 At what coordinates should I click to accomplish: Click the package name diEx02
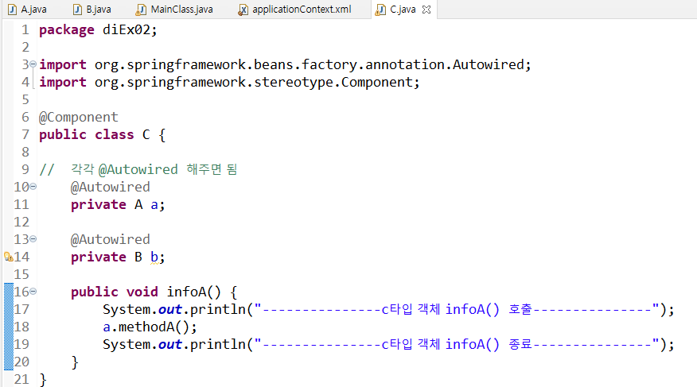[x=127, y=29]
